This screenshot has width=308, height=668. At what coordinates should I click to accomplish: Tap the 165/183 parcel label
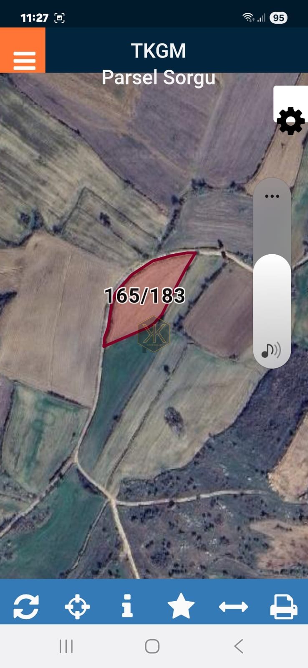pos(144,296)
